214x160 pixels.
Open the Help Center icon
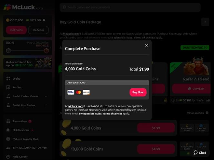tap(8, 156)
